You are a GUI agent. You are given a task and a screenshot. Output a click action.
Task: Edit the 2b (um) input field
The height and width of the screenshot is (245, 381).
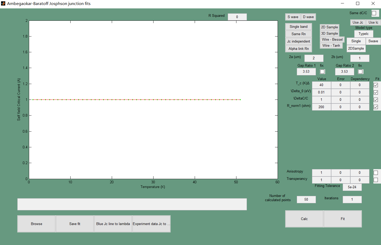(x=360, y=58)
